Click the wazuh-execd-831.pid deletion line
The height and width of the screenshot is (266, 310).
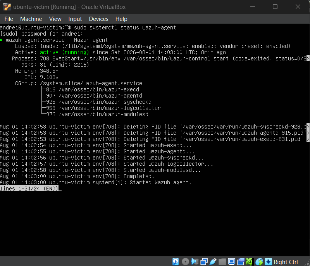tap(154, 139)
